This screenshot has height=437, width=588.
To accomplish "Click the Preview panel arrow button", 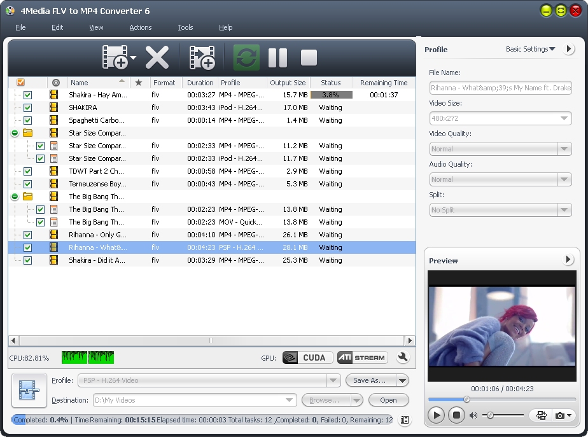I will [568, 260].
